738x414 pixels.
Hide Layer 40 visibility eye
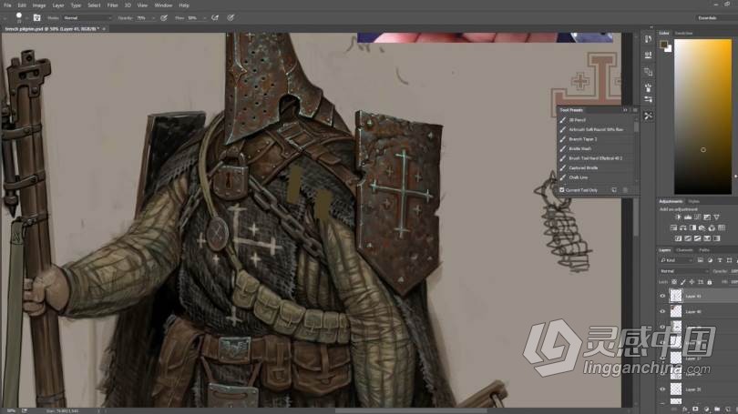(662, 311)
